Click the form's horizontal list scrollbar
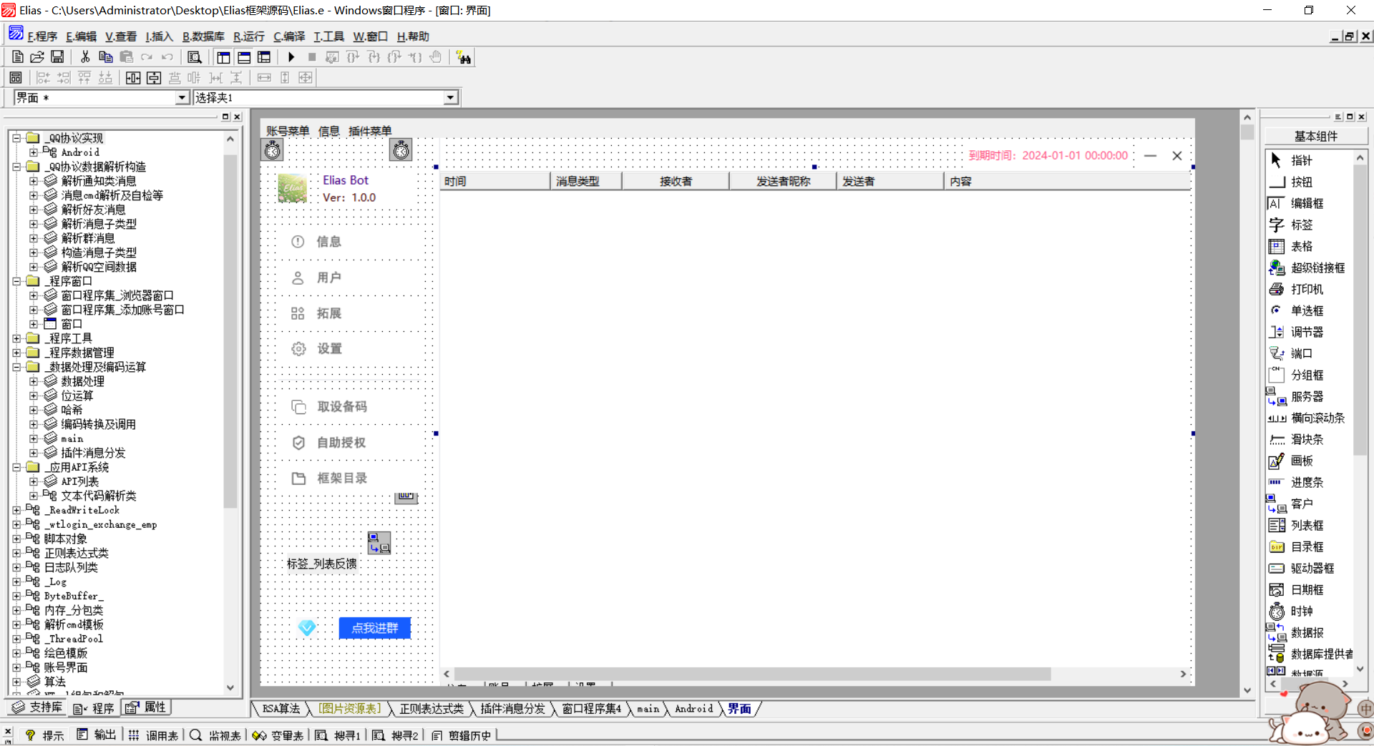The width and height of the screenshot is (1374, 746). tap(751, 674)
